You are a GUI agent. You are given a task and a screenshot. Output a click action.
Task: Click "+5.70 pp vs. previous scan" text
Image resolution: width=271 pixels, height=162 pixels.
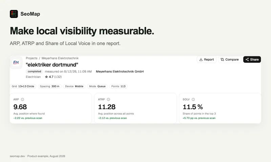coord(199,118)
